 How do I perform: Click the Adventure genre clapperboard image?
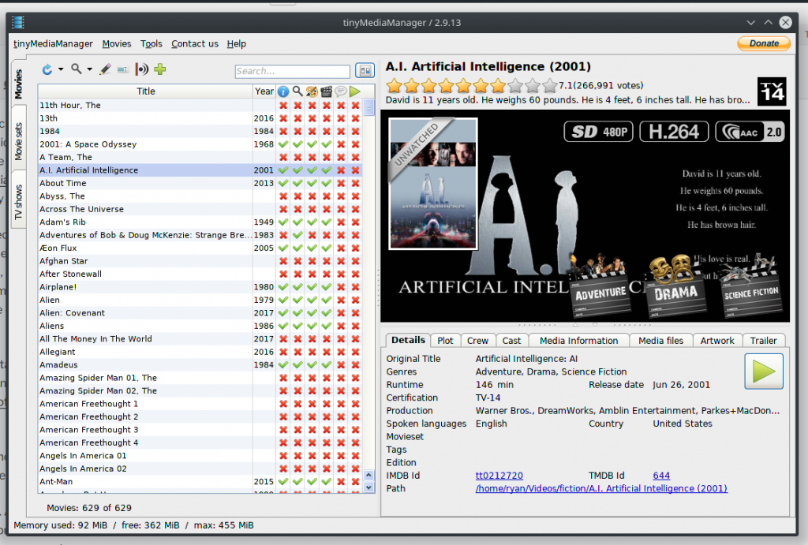[x=600, y=286]
